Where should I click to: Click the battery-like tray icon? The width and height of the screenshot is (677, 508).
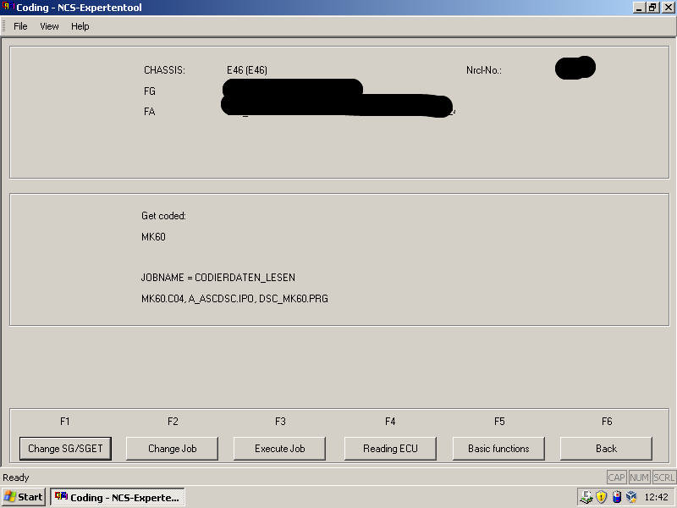click(617, 497)
